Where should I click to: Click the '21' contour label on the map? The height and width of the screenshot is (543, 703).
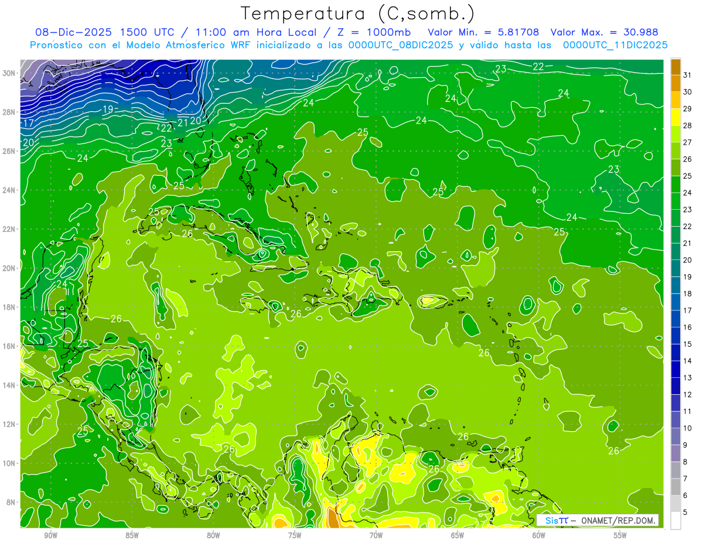click(183, 122)
